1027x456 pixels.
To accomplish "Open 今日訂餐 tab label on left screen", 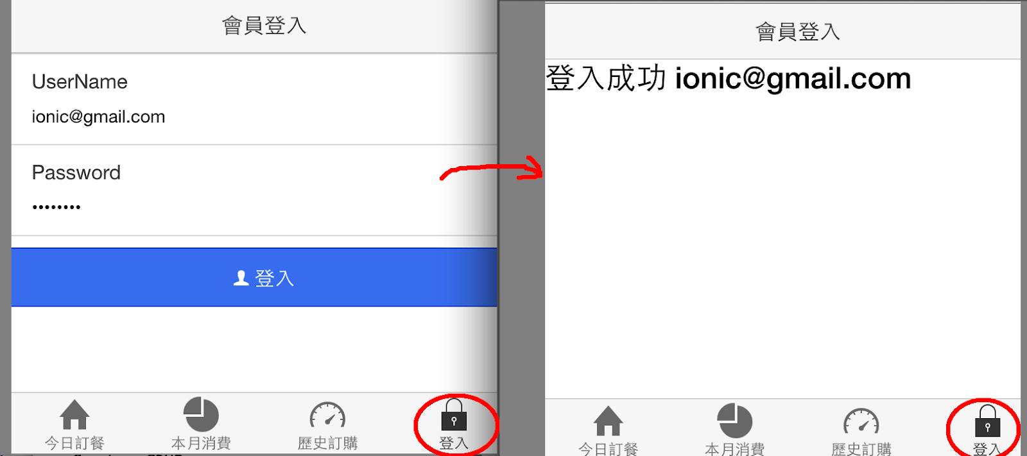I will tap(74, 443).
